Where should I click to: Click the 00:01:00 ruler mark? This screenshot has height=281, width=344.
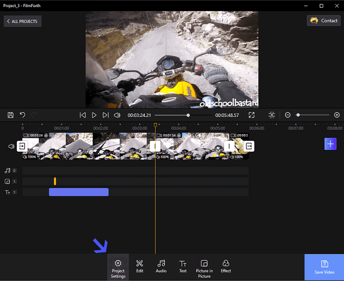[61, 128]
